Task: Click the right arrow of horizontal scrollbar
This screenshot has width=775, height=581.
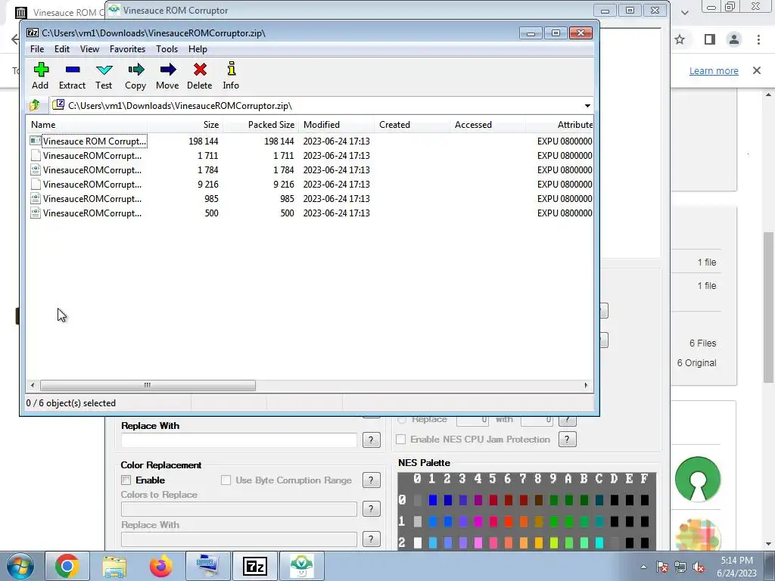Action: pos(587,385)
